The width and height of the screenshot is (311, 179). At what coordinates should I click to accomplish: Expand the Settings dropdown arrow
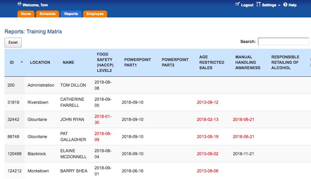(279, 5)
